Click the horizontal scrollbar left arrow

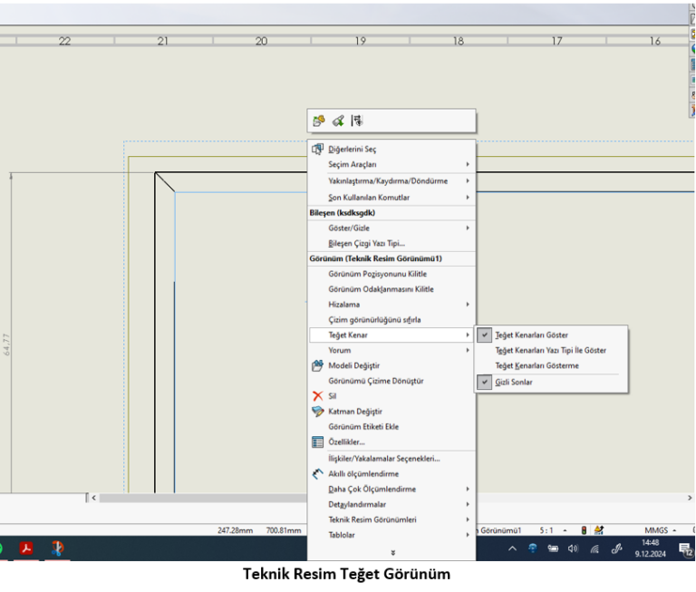[92, 498]
